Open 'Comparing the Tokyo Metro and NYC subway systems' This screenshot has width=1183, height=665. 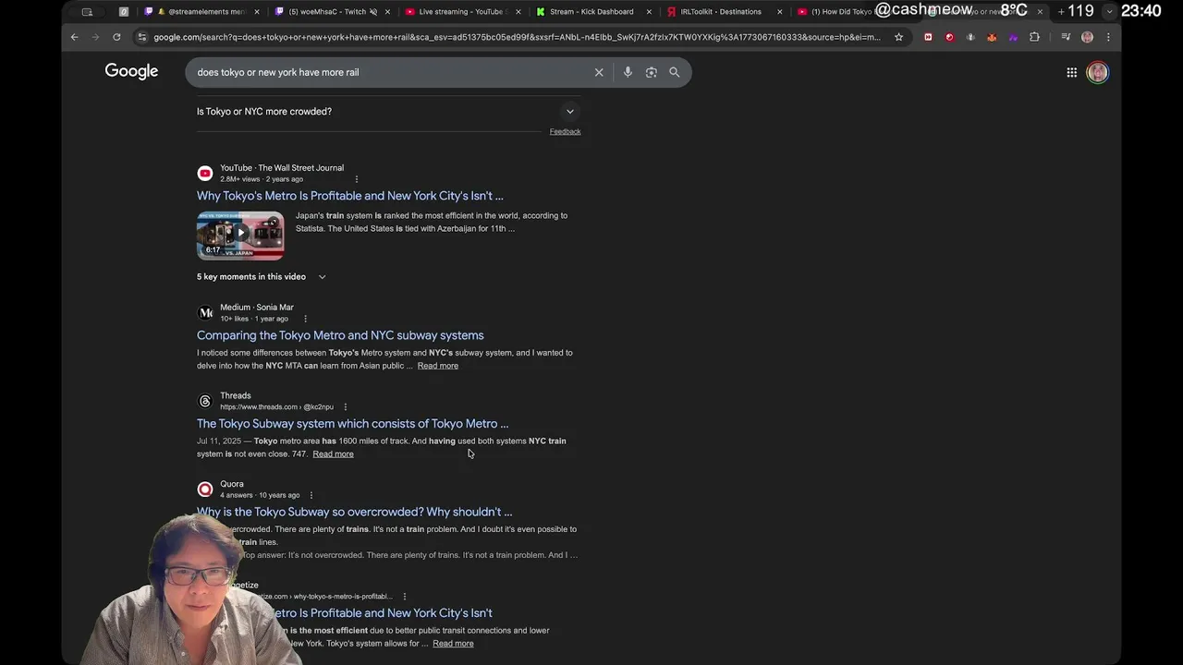340,335
